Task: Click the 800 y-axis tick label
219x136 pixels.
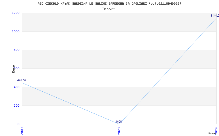Action: 16,50
